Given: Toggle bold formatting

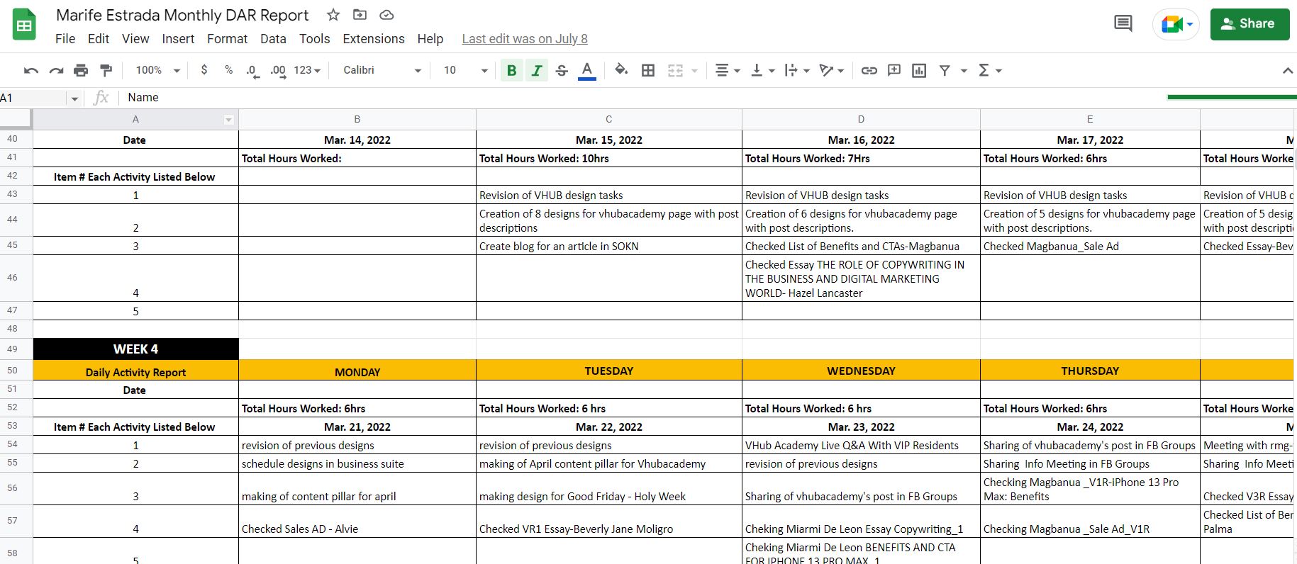Looking at the screenshot, I should click(511, 70).
